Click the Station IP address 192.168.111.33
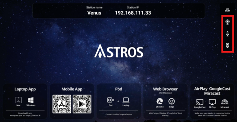The height and width of the screenshot is (122, 237). tap(132, 13)
